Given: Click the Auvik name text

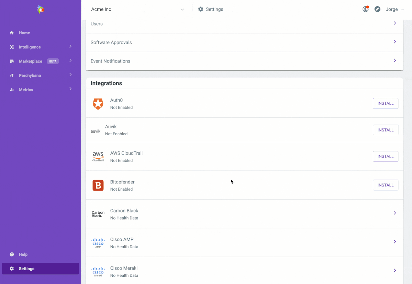Looking at the screenshot, I should tap(111, 126).
